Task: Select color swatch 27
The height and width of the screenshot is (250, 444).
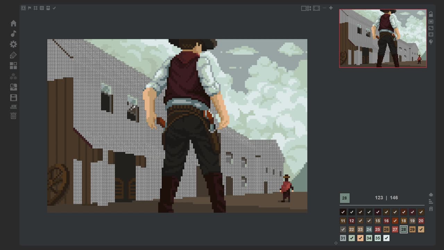Action: click(x=395, y=229)
